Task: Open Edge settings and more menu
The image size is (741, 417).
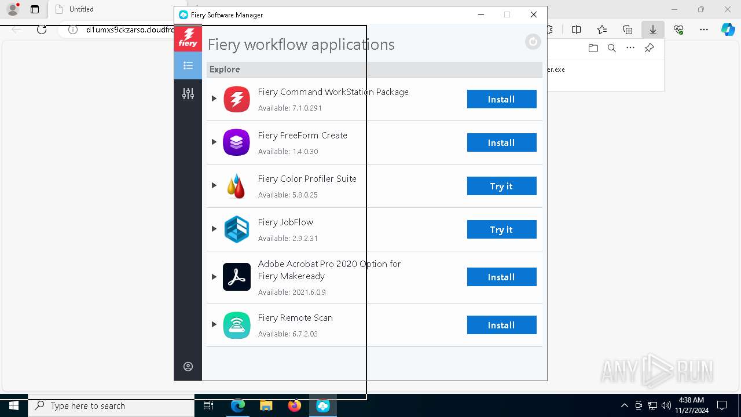Action: coord(704,30)
